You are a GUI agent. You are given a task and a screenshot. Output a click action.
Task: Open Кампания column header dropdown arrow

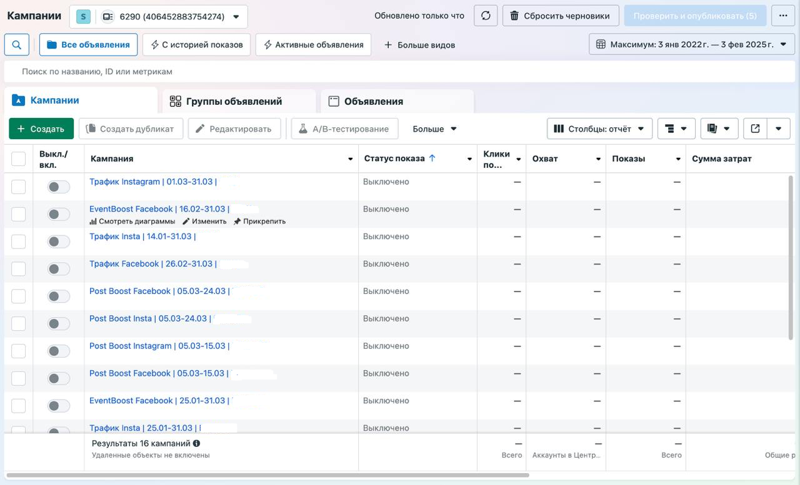(x=350, y=159)
